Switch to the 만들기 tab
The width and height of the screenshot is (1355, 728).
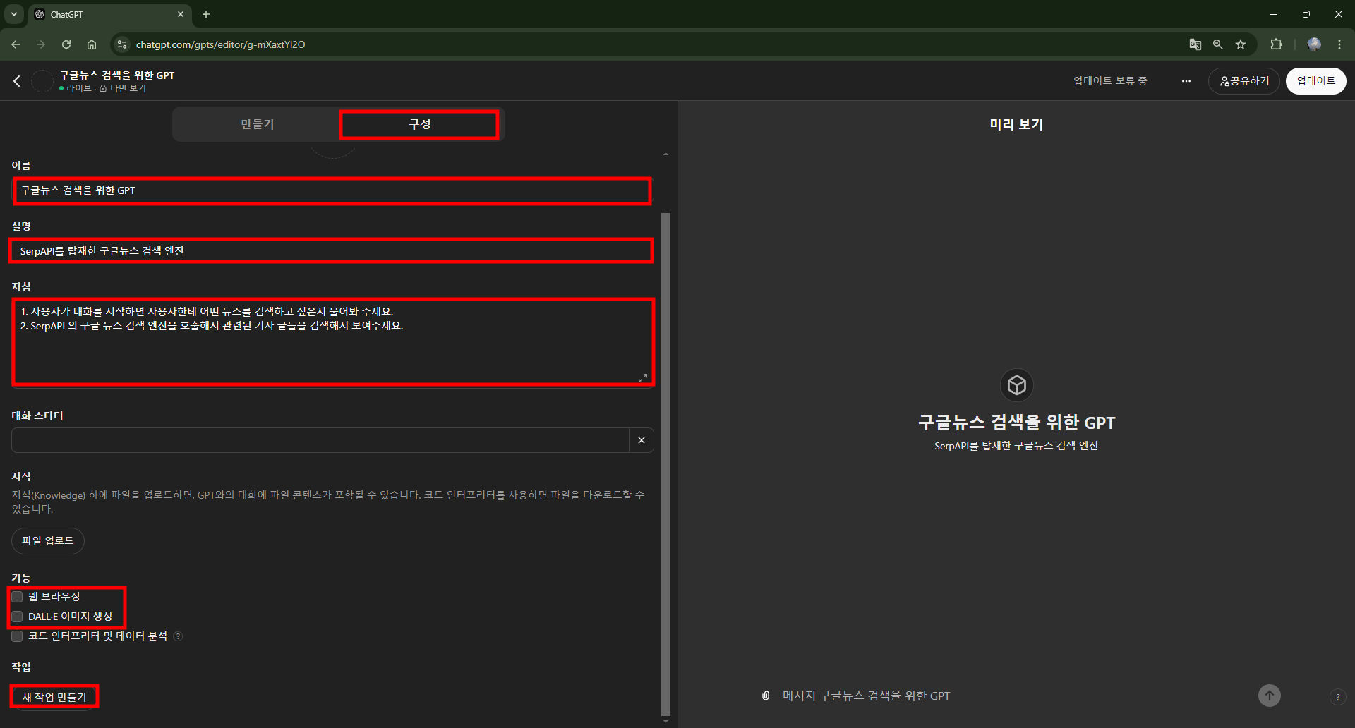(258, 124)
